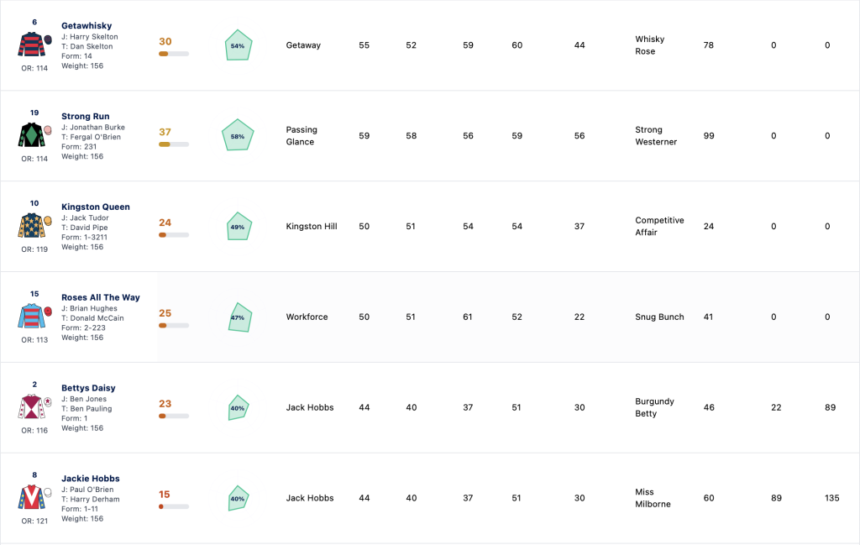Click Strong Run's rating bar under 37
Viewport: 860px width, 545px height.
click(174, 144)
